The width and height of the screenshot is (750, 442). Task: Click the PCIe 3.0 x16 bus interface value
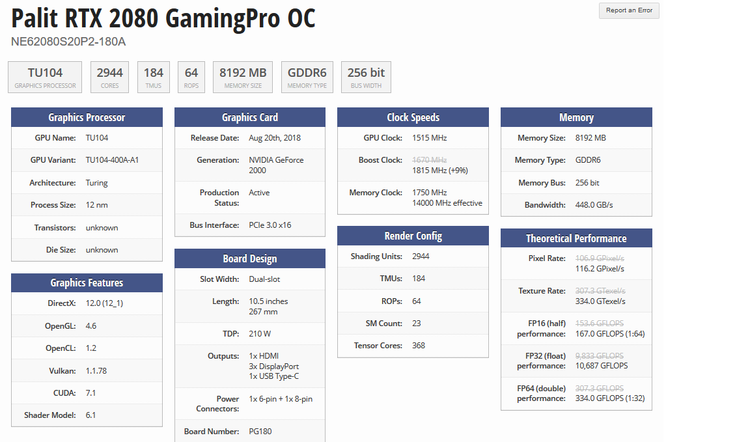click(x=270, y=225)
